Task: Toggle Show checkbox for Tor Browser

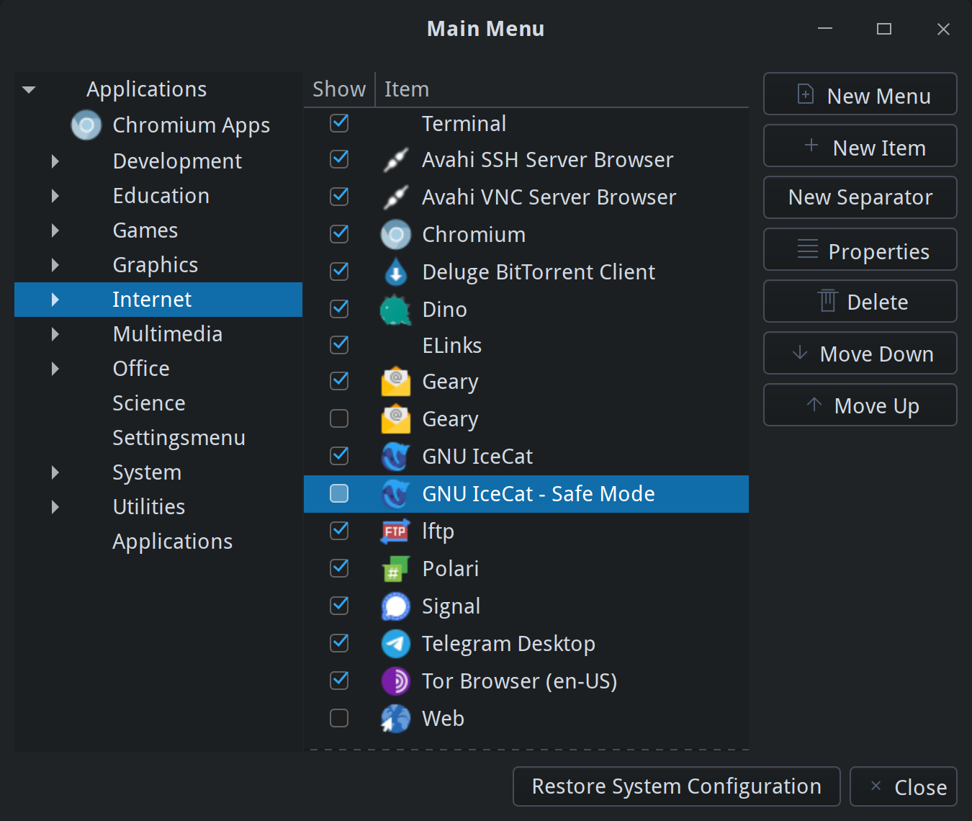Action: (339, 681)
